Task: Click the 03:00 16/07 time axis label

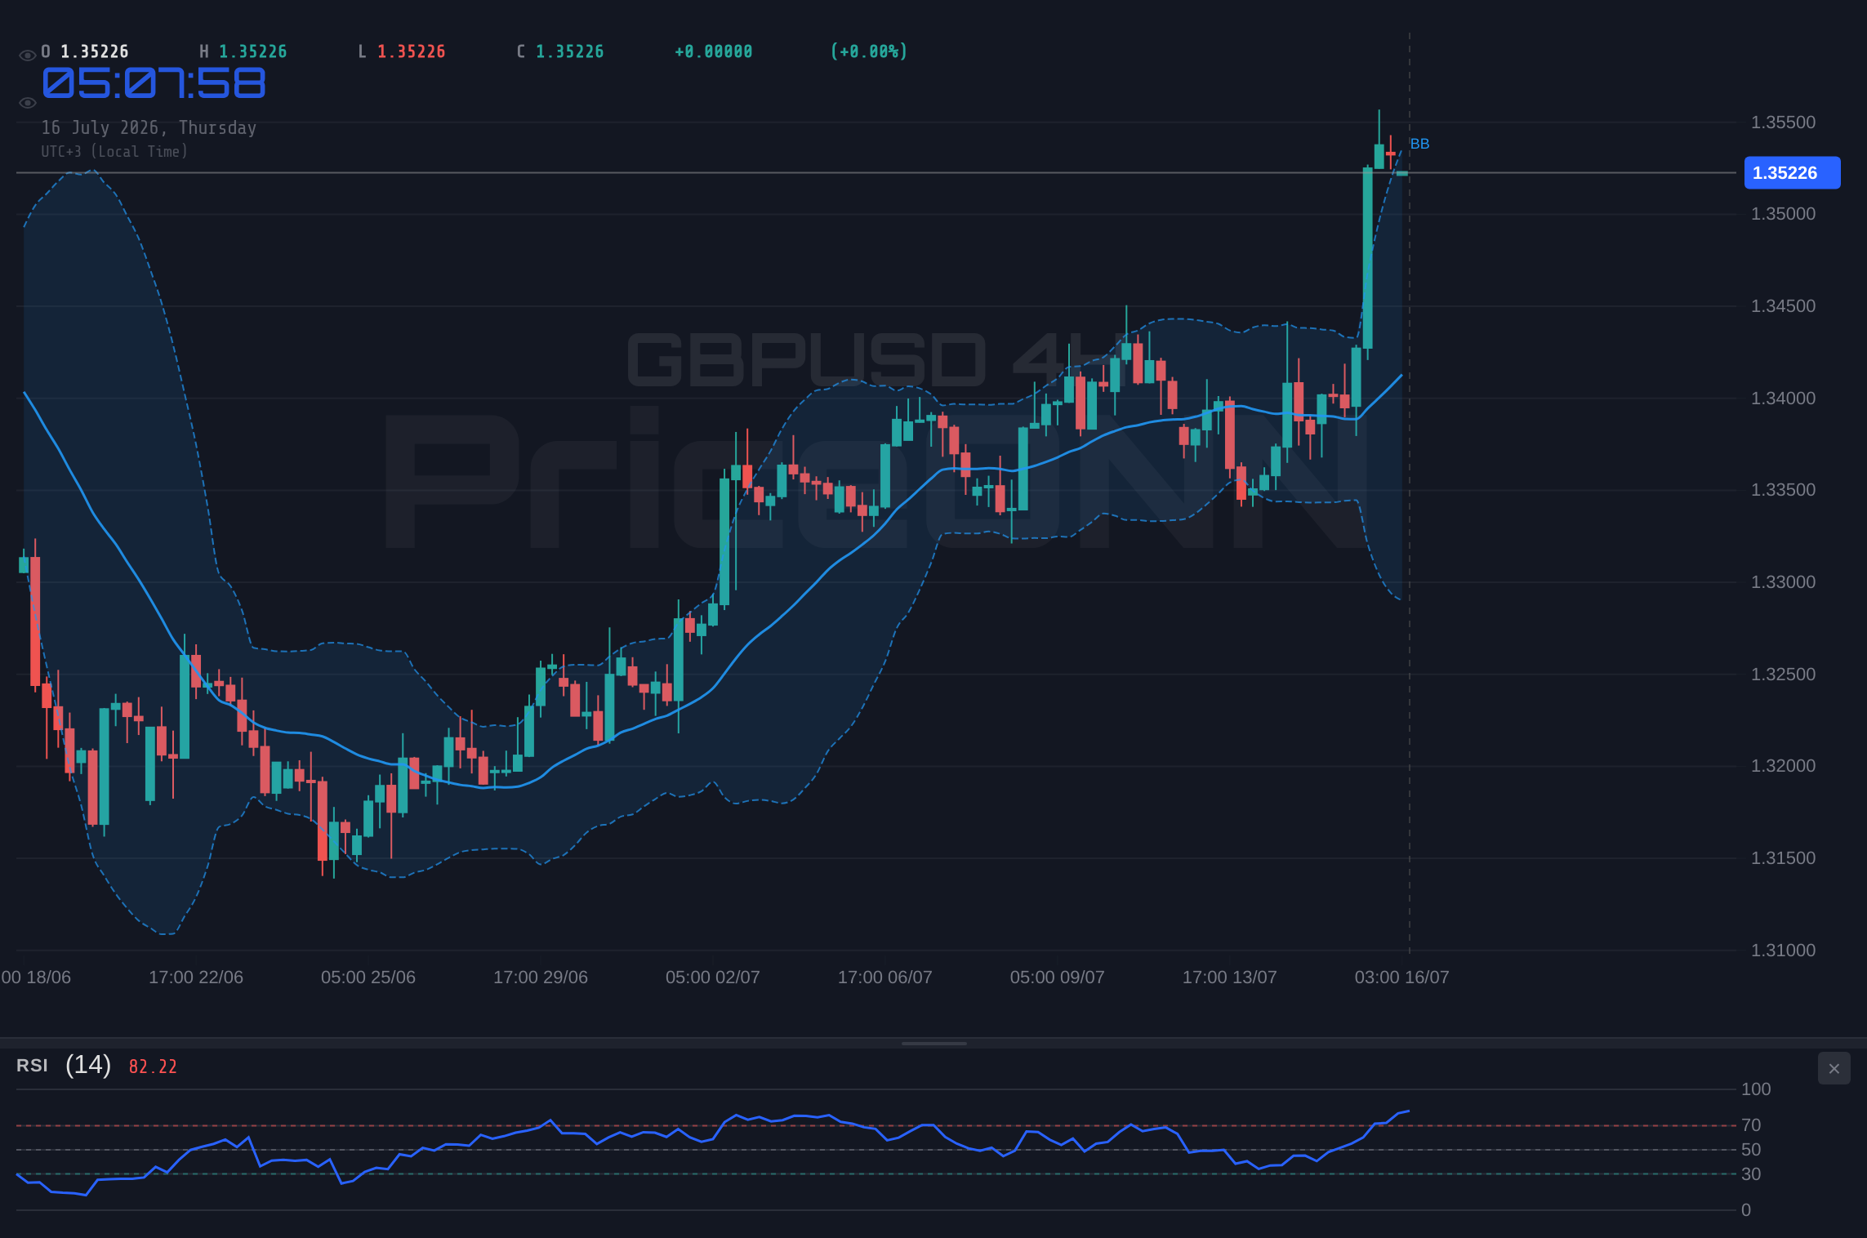Action: click(1402, 977)
